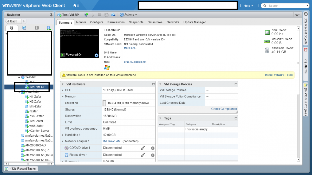Click the Power On toolbar icon

93,15
